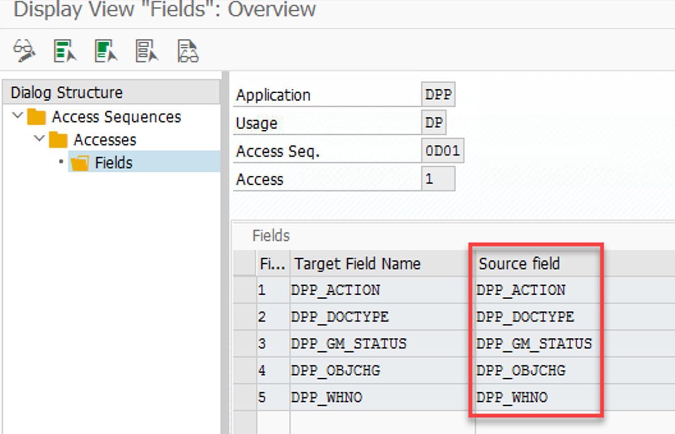The image size is (675, 434).
Task: Click field number 4 cell
Action: pyautogui.click(x=273, y=370)
